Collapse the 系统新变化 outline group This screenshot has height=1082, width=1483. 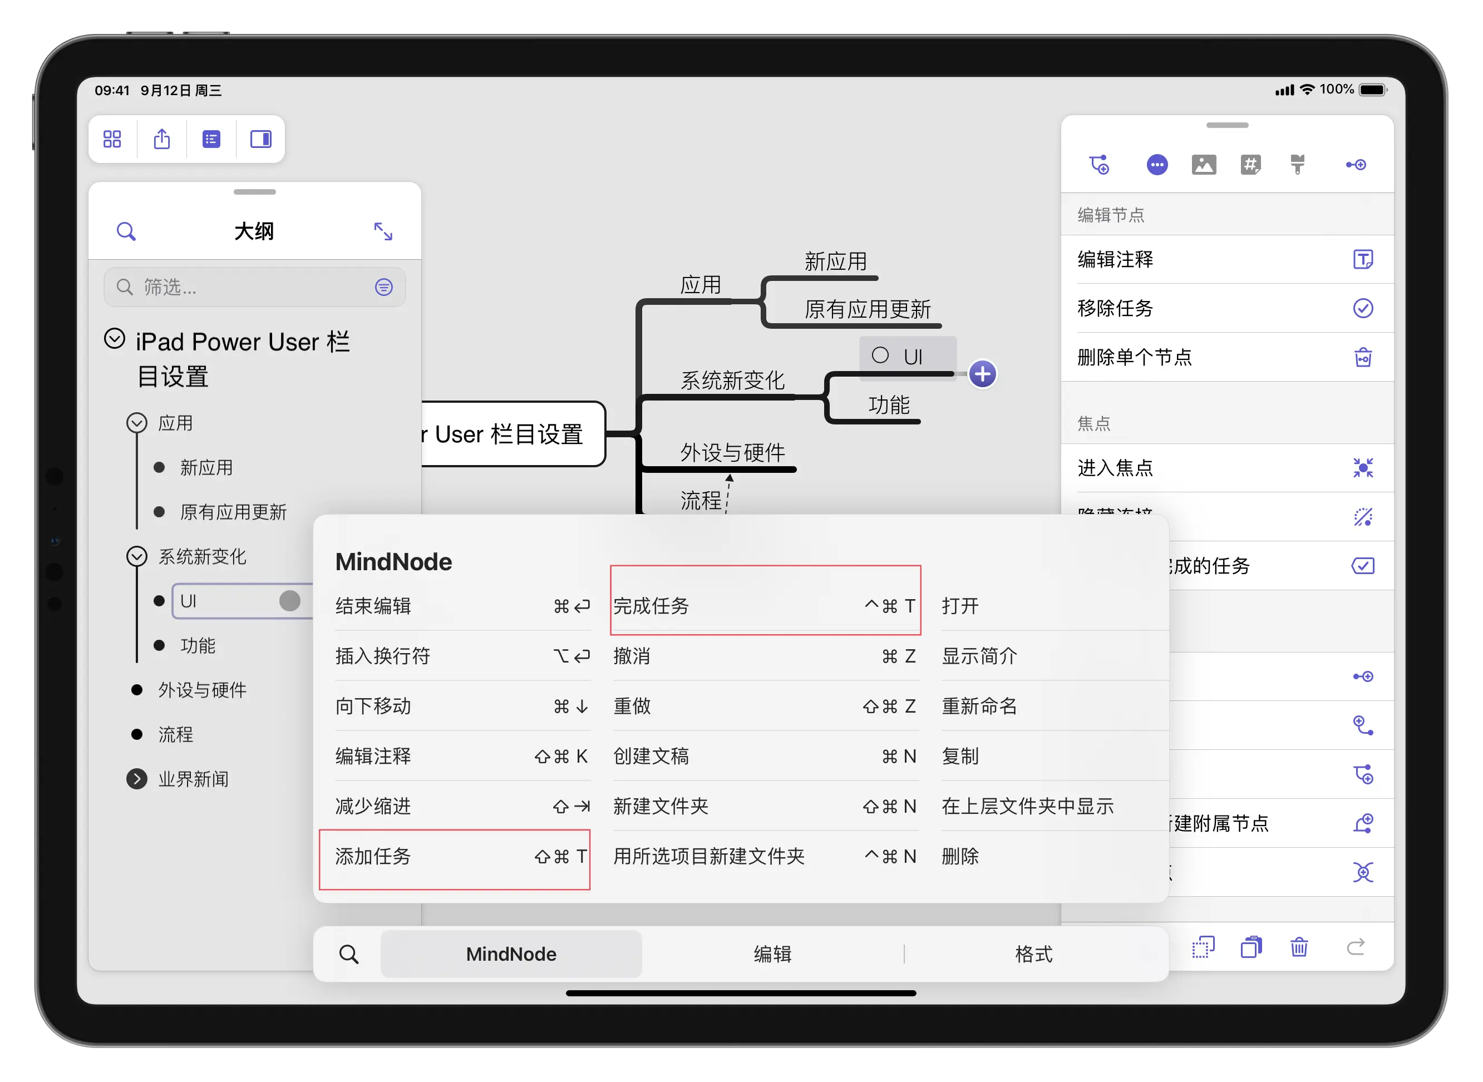pyautogui.click(x=136, y=557)
